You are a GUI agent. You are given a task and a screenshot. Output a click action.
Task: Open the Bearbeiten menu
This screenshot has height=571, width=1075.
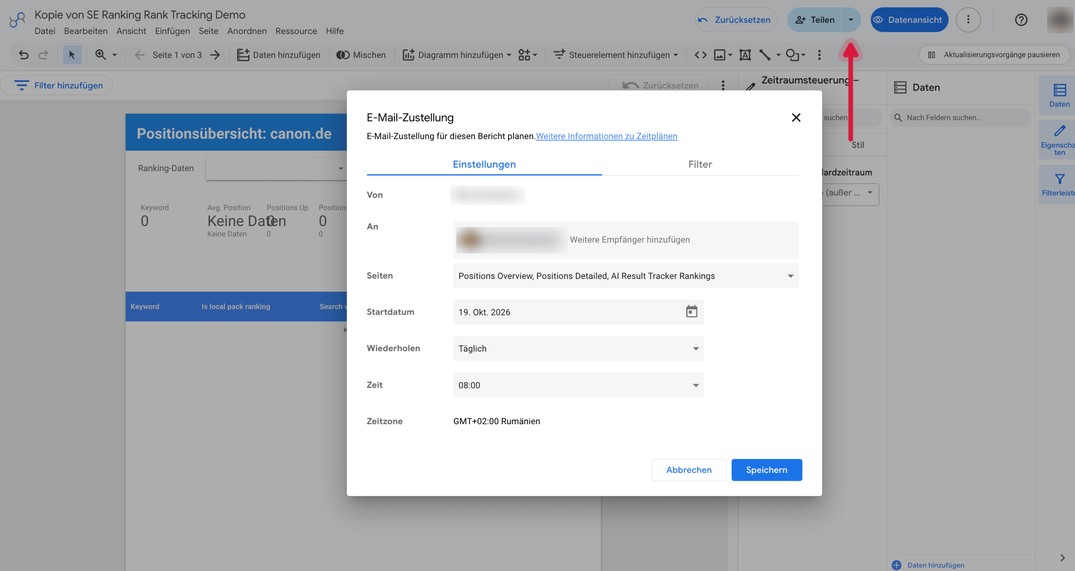point(86,31)
